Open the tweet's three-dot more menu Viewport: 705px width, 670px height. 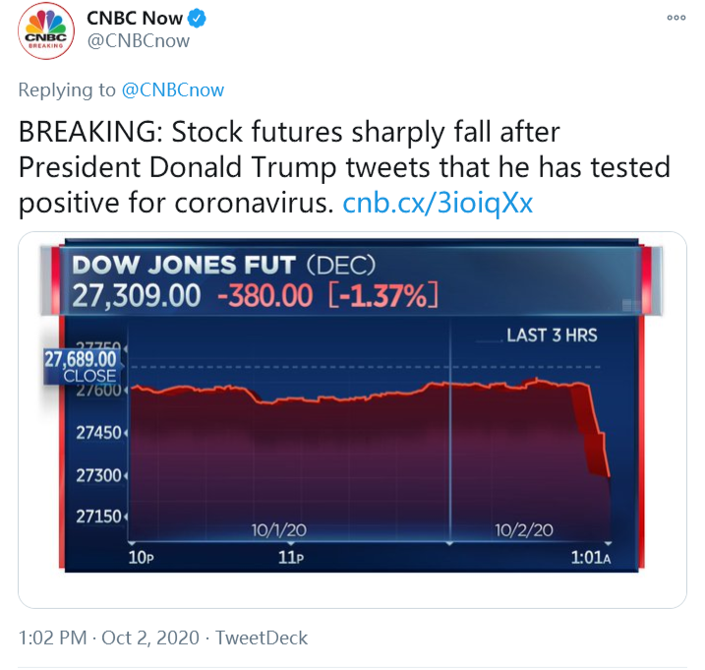point(676,18)
